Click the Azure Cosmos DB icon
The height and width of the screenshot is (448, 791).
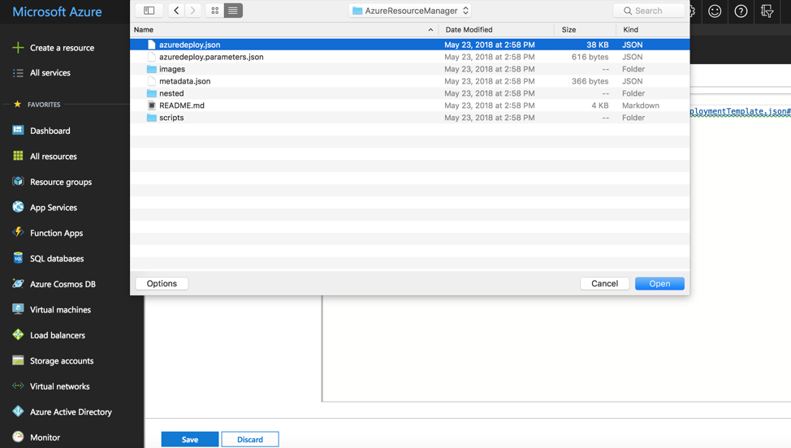coord(18,284)
